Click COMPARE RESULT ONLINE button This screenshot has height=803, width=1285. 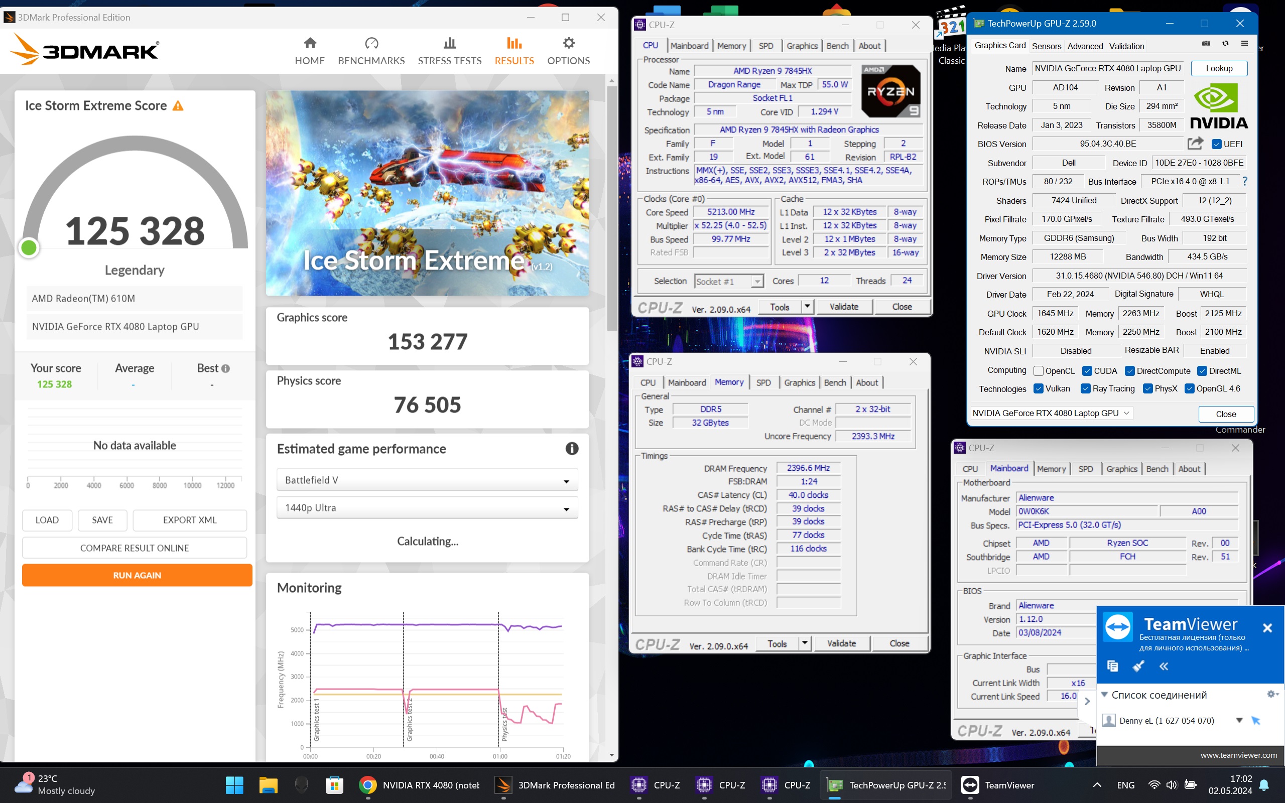(x=135, y=548)
